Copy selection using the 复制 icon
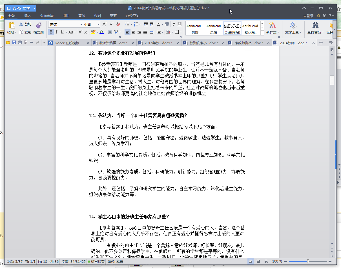Screen dimensions: 341x269 [x=21, y=32]
